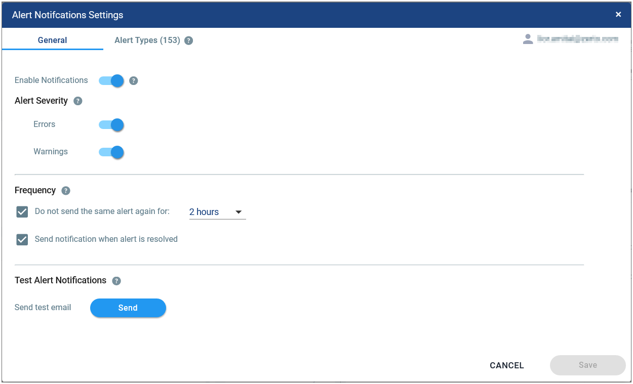The width and height of the screenshot is (633, 384).
Task: Show Alert Severity help tooltip icon
Action: [78, 101]
